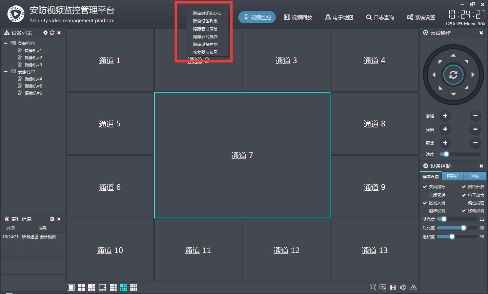The height and width of the screenshot is (294, 488).
Task: Move PTZ diagonally down-right
Action: [x=467, y=88]
